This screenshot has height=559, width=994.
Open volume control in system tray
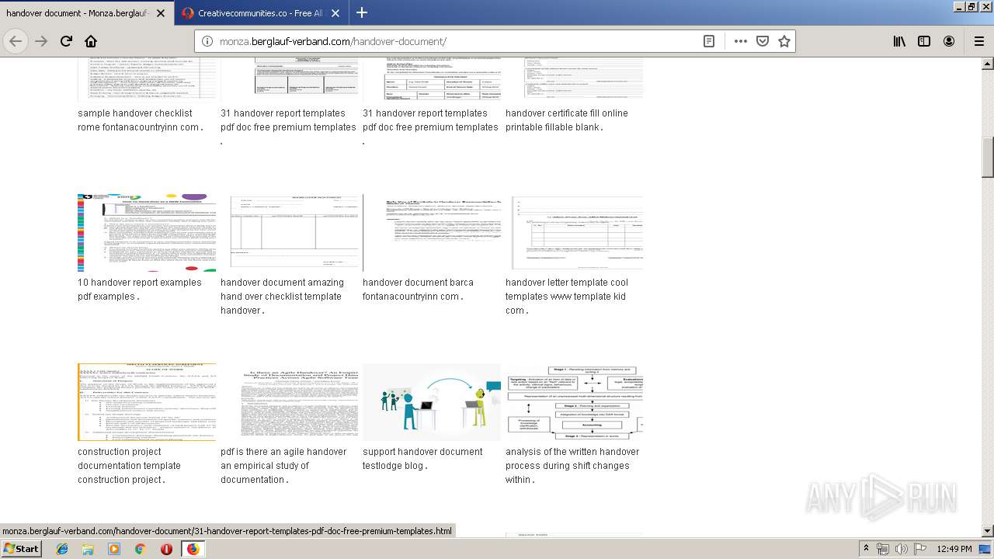click(901, 549)
